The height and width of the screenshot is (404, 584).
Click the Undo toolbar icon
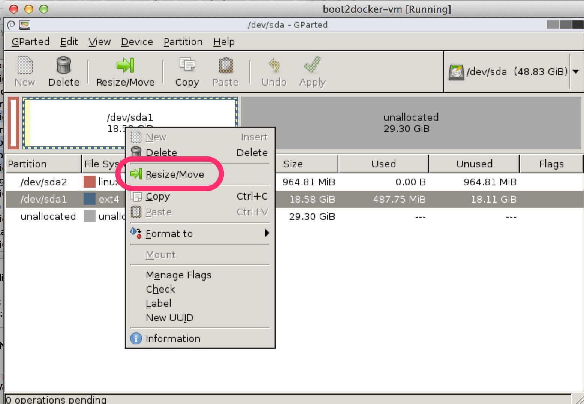click(x=274, y=65)
